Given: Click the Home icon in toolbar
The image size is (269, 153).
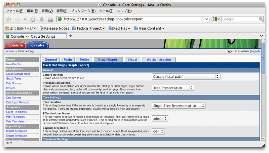Looking at the screenshot, I should (50, 19).
